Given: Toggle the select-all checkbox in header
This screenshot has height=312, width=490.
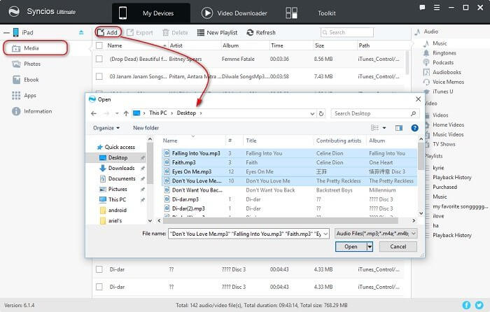Looking at the screenshot, I should tap(99, 45).
